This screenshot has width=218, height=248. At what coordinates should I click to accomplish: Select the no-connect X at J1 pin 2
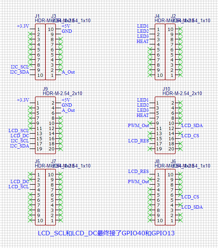pos(30,34)
